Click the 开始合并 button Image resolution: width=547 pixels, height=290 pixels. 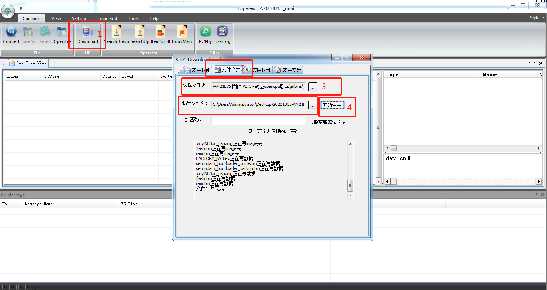click(332, 105)
